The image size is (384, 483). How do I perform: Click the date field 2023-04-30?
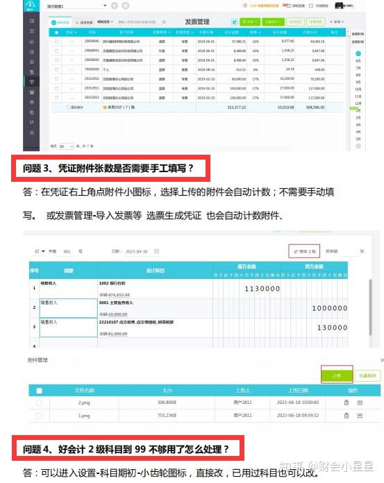[137, 251]
